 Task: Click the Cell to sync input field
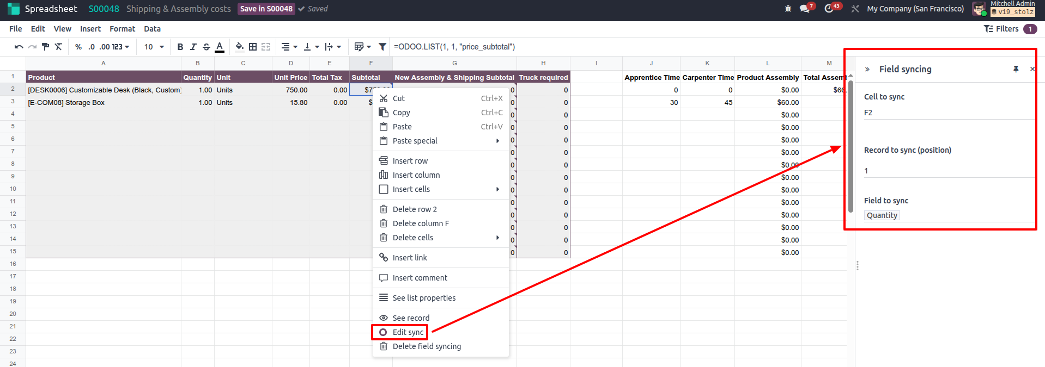[x=948, y=113]
